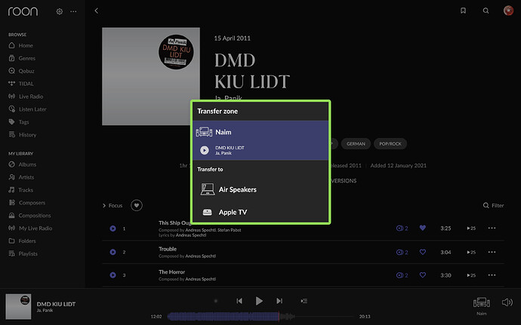Click composer Andreas Spechtl under Trouble
This screenshot has width=521, height=325.
tap(201, 256)
